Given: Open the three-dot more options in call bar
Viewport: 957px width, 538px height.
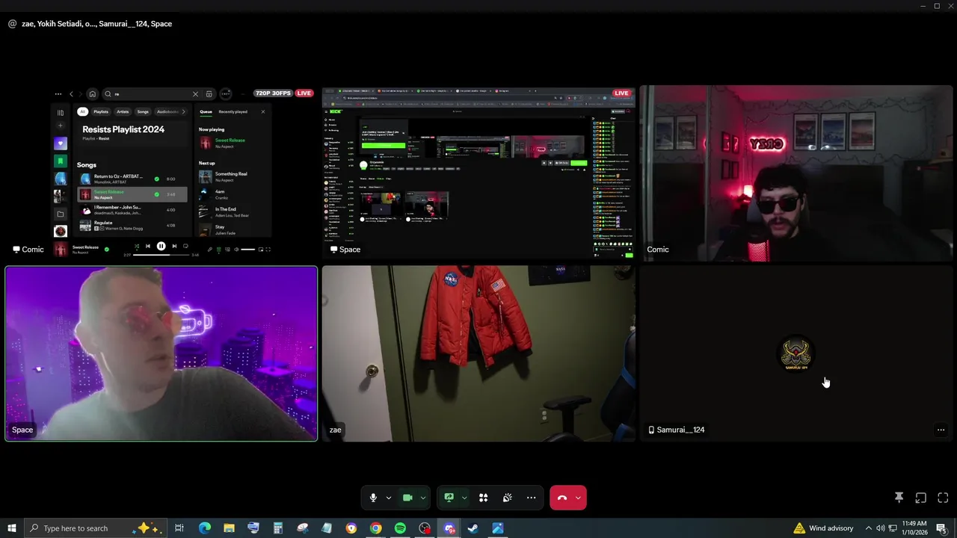Looking at the screenshot, I should coord(532,498).
